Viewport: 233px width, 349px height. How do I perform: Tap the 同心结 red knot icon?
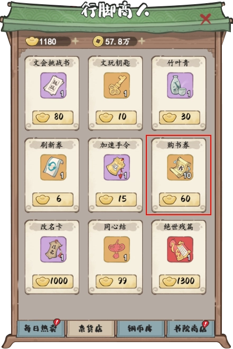[117, 249]
